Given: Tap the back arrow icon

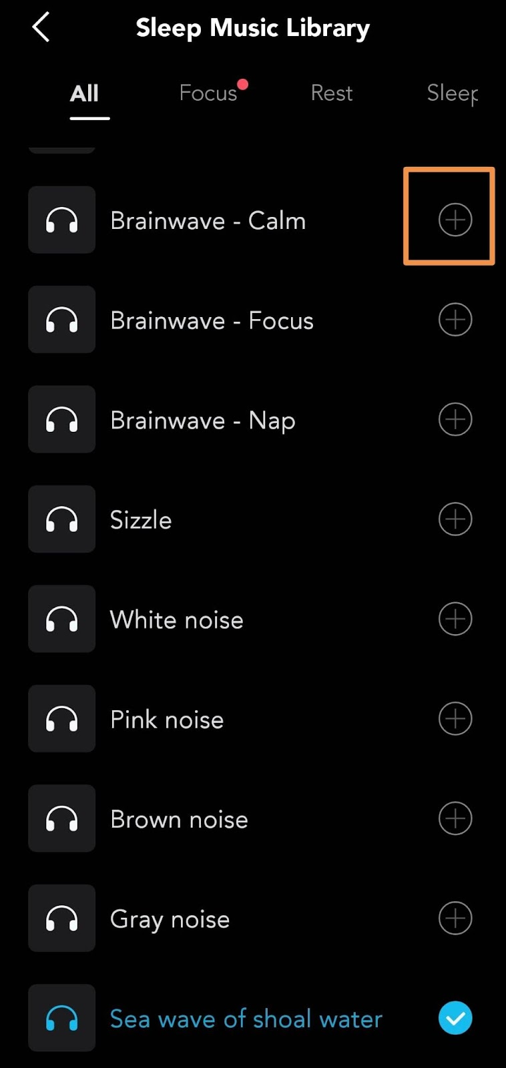Looking at the screenshot, I should [x=41, y=28].
